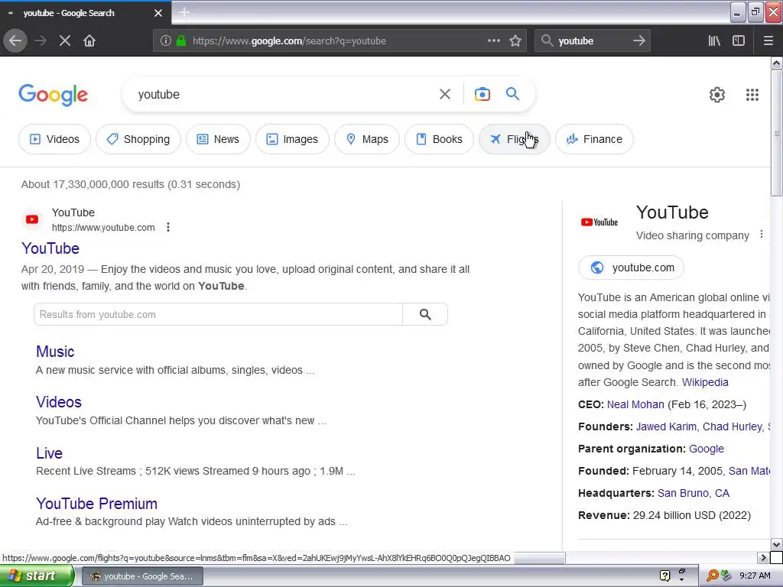
Task: Open the YouTube result title link
Action: pos(50,248)
